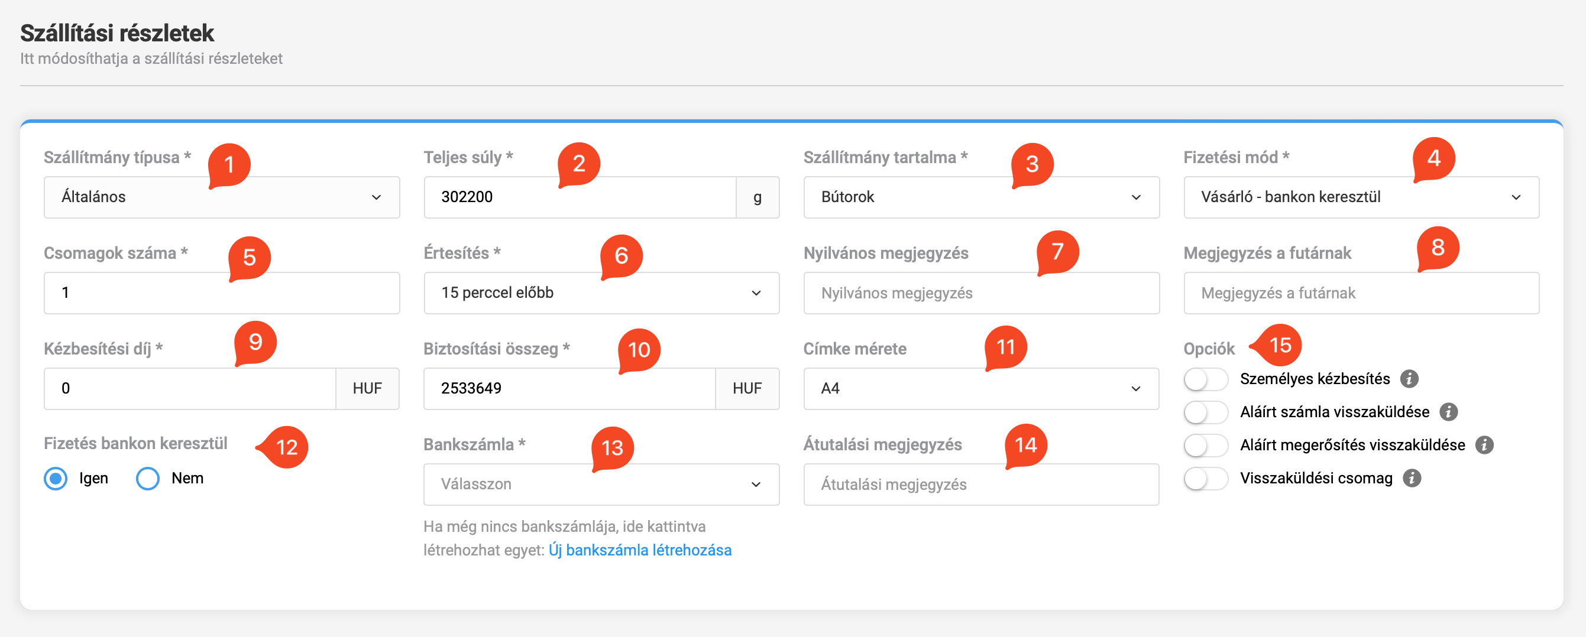Focus the Biztosítási összeg input field
This screenshot has height=637, width=1586.
569,389
